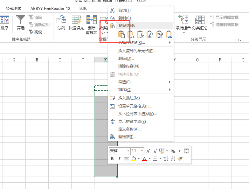The width and height of the screenshot is (249, 189).
Task: Click Advanced filter (高级) button
Action: point(35,32)
